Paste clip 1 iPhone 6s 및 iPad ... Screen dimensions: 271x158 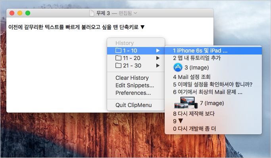[213, 51]
